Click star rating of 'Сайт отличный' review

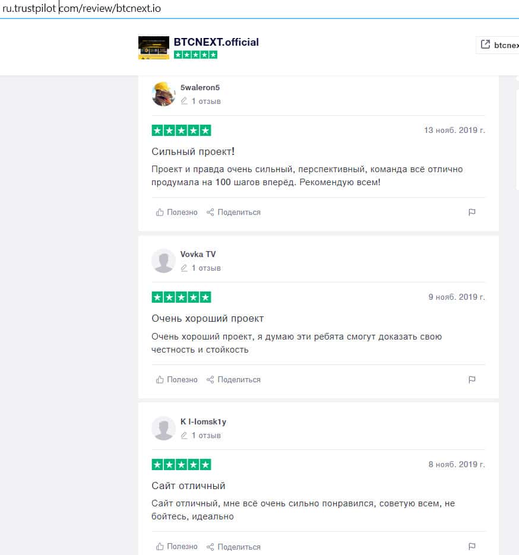click(x=181, y=464)
